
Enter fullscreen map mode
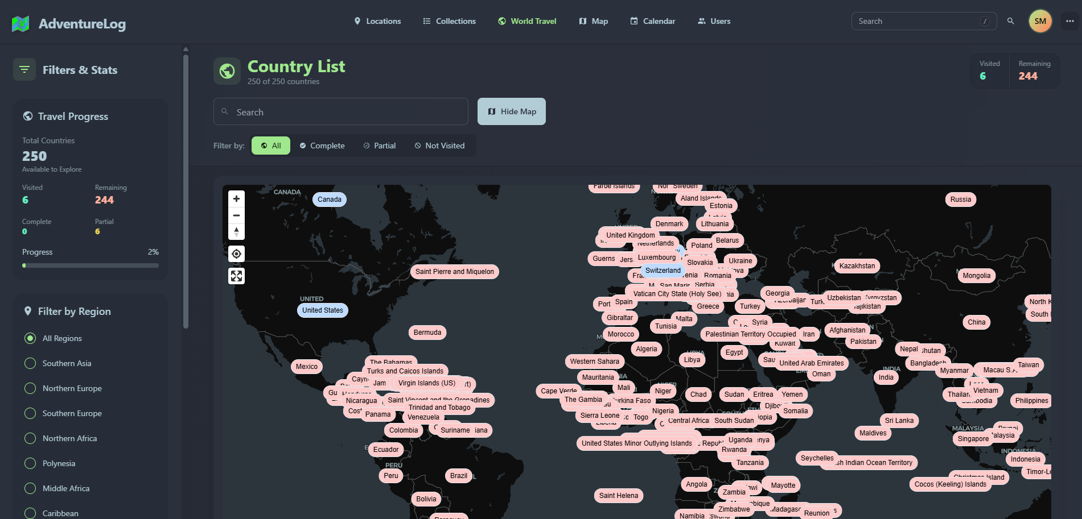point(236,276)
